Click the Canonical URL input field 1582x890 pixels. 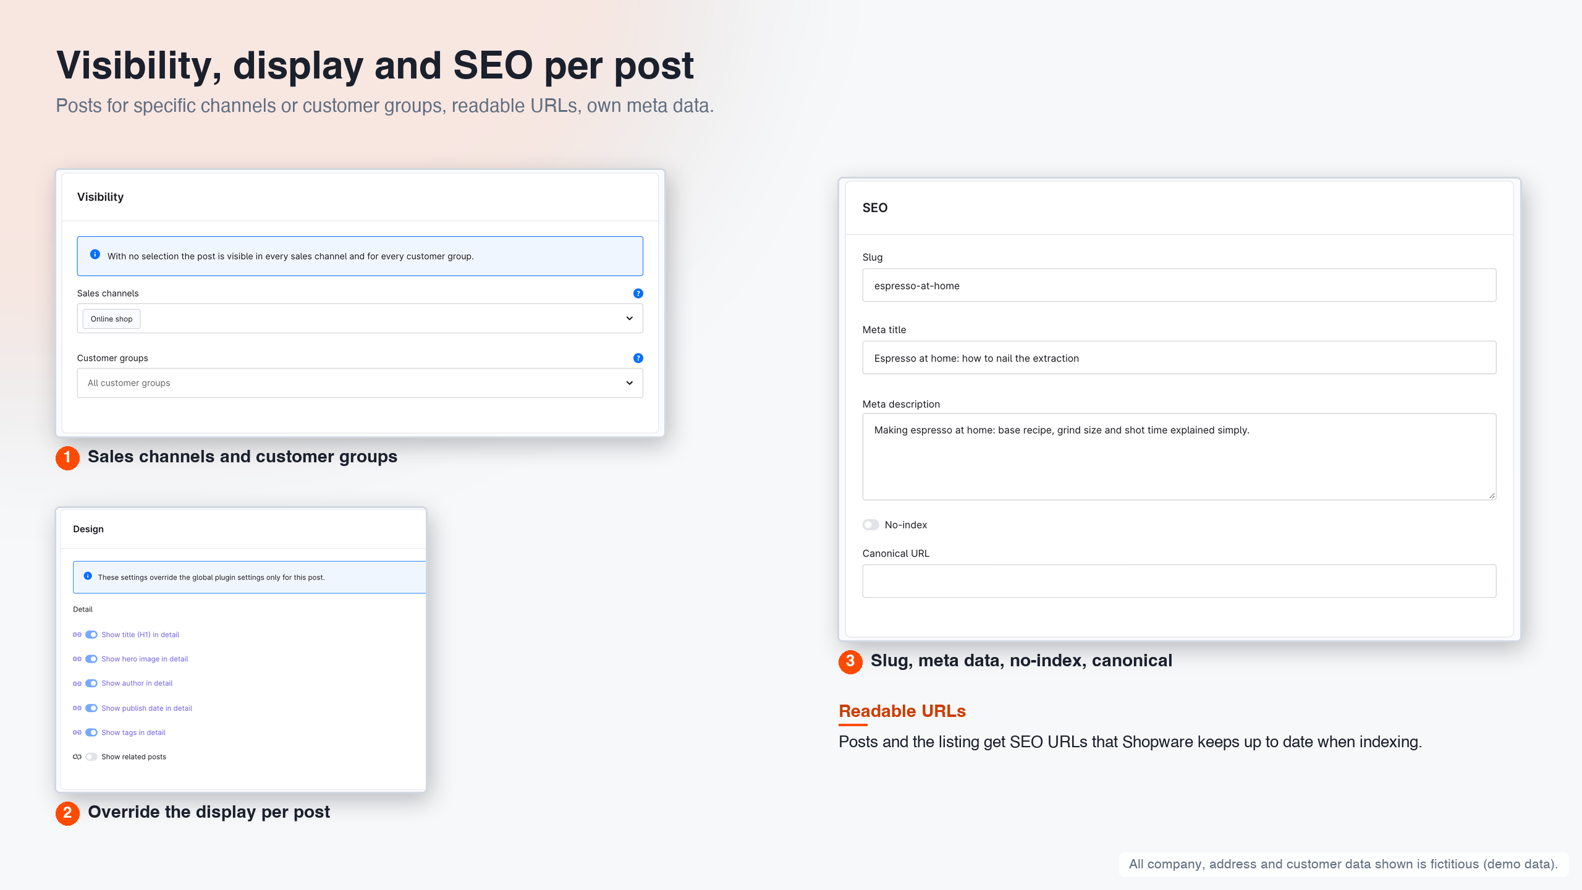(1179, 581)
